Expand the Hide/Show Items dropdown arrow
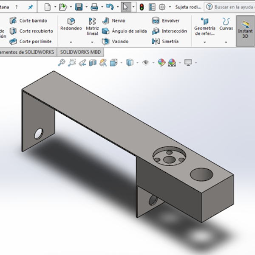 (x=153, y=63)
